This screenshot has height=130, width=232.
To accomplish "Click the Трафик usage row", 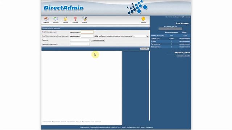I will (x=170, y=39).
